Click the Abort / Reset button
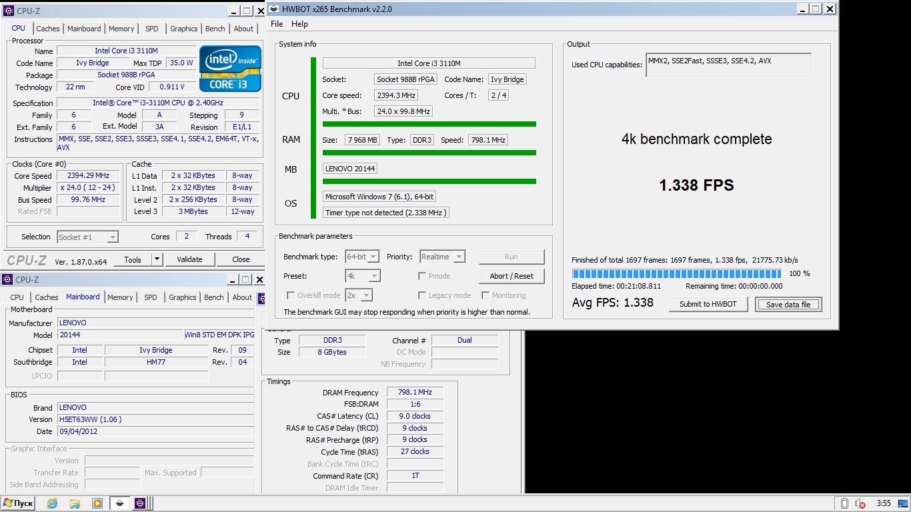 tap(512, 276)
